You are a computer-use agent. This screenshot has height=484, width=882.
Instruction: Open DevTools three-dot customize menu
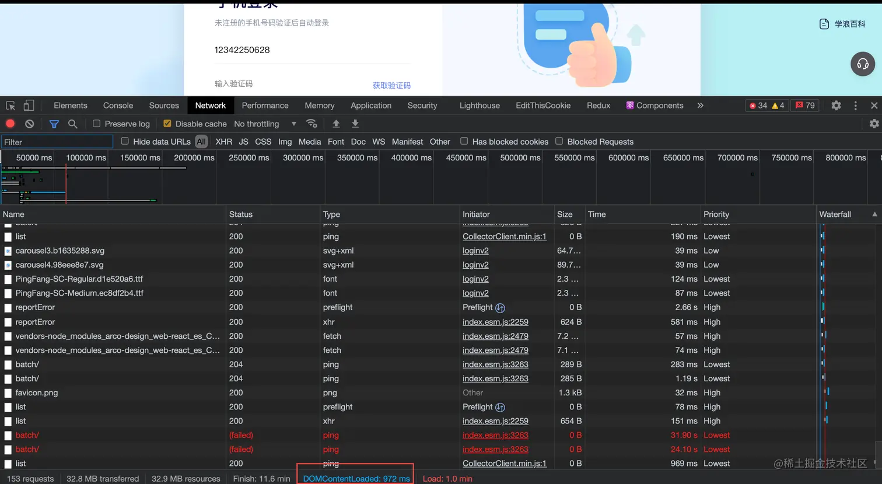click(856, 106)
